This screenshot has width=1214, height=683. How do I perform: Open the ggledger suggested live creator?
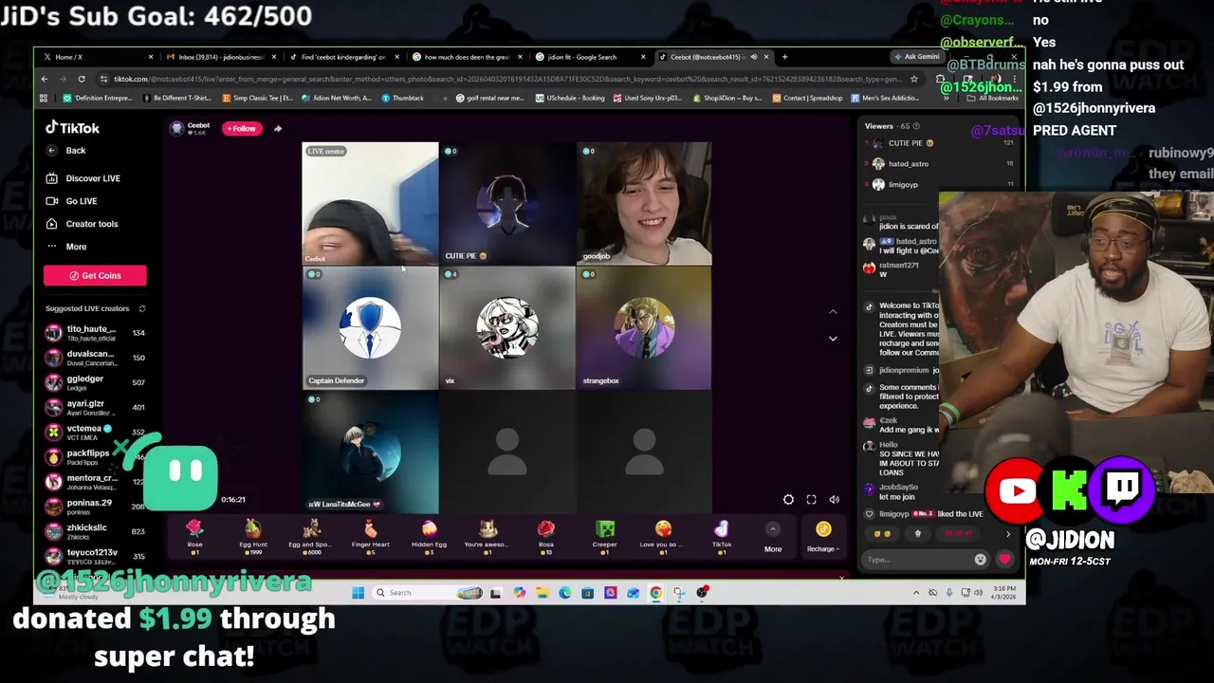[95, 382]
